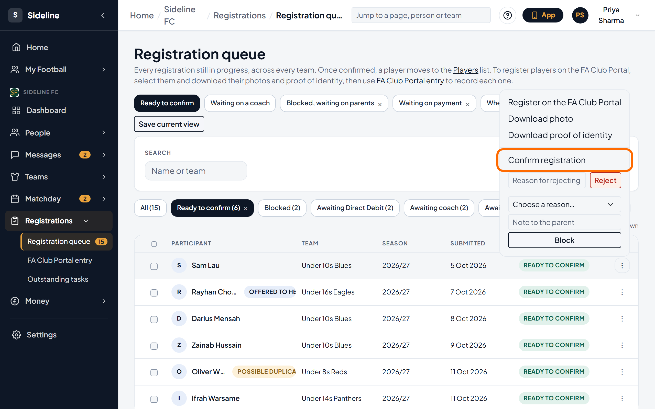Clear the Ready to confirm (6) filter
This screenshot has width=655, height=409.
246,209
